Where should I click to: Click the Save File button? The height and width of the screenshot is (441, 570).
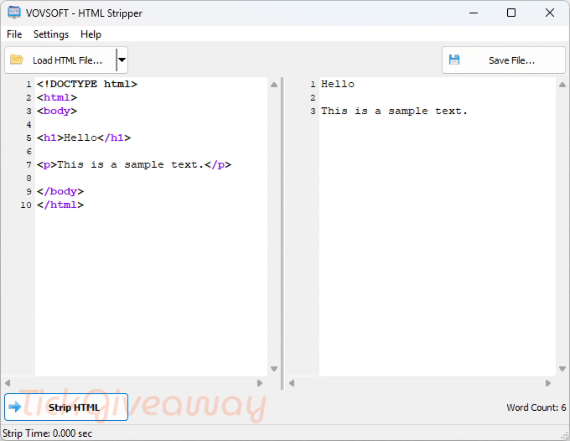[x=503, y=60]
